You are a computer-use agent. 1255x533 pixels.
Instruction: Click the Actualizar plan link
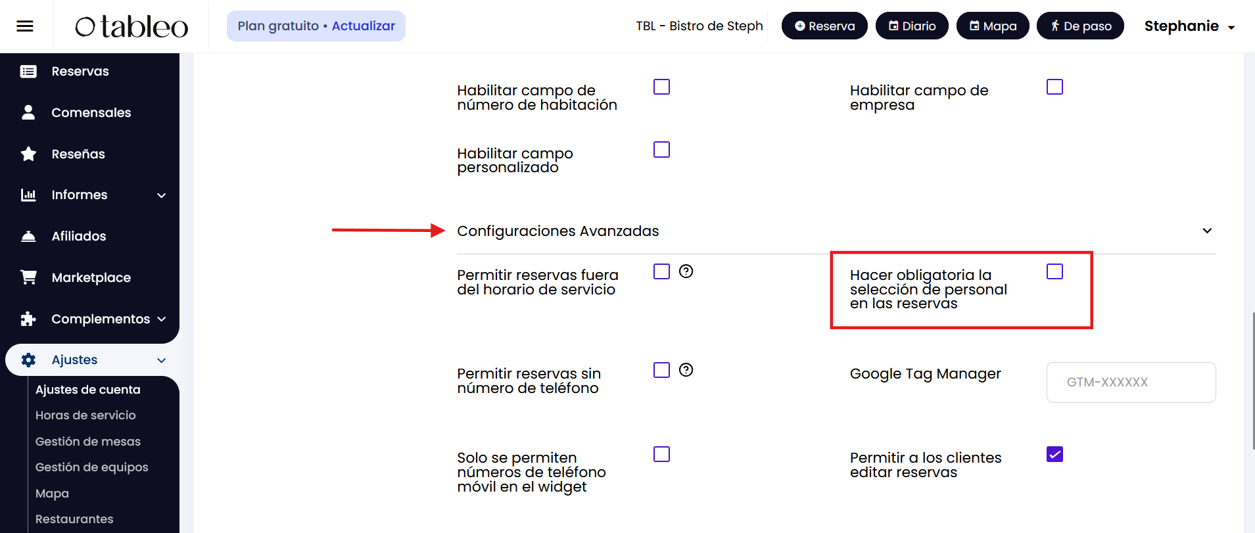[363, 26]
